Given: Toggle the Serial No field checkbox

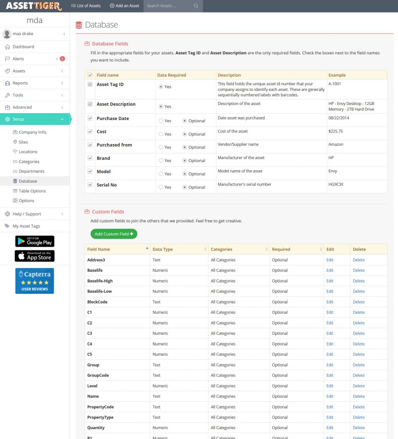Looking at the screenshot, I should point(90,185).
